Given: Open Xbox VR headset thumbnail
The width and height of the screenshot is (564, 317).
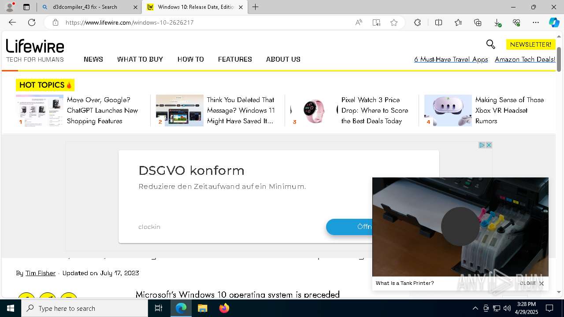Looking at the screenshot, I should click(x=448, y=111).
